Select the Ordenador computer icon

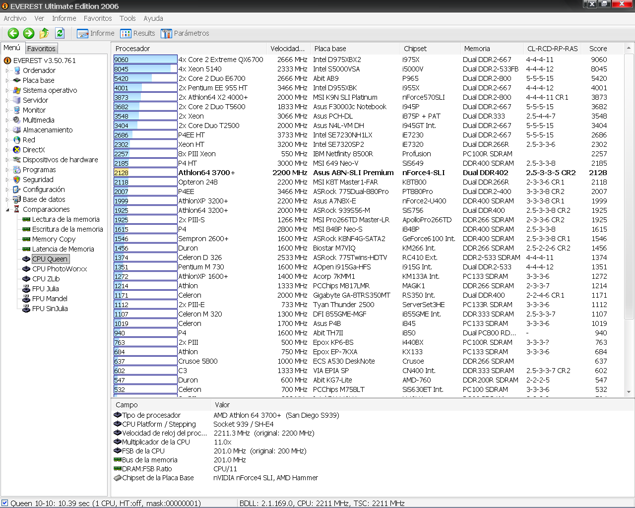(17, 70)
